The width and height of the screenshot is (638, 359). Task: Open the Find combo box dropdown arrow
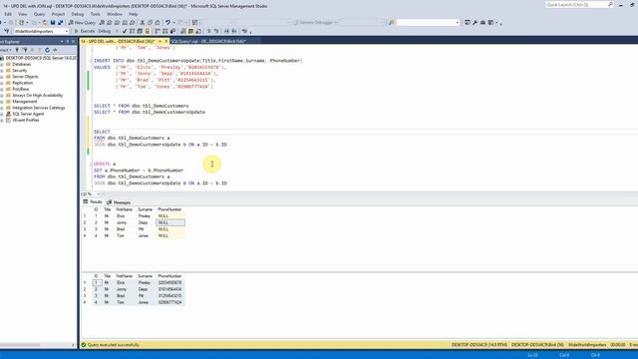pyautogui.click(x=458, y=22)
